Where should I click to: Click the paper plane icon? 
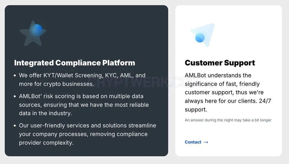pos(203,35)
